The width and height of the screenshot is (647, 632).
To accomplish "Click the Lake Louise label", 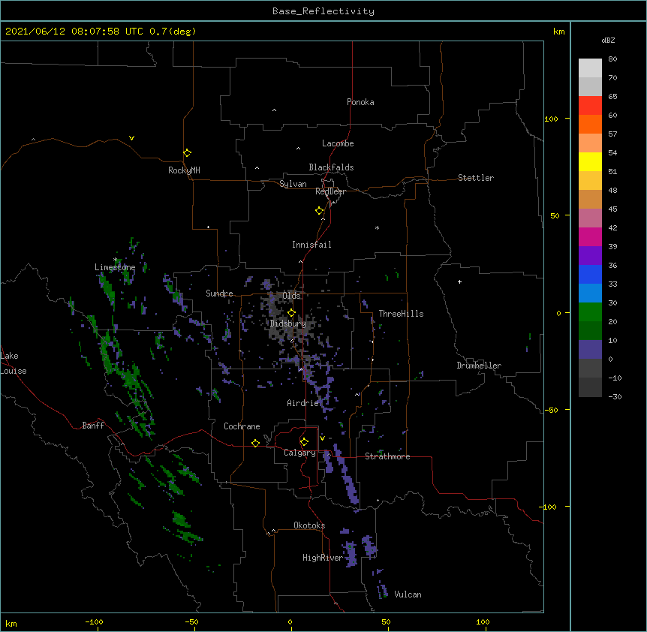I will click(14, 363).
